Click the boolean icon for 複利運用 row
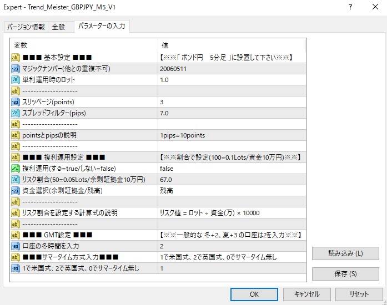This screenshot has width=387, height=305. [16, 169]
